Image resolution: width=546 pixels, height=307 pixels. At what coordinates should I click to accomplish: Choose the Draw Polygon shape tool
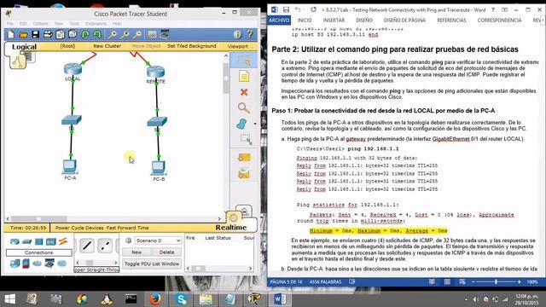(242, 124)
